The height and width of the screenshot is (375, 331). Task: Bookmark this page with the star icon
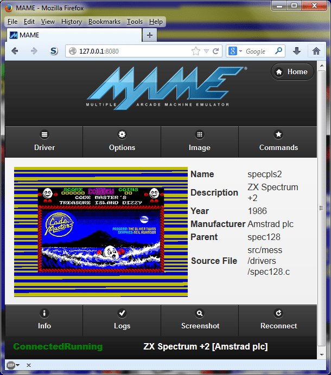(x=196, y=51)
